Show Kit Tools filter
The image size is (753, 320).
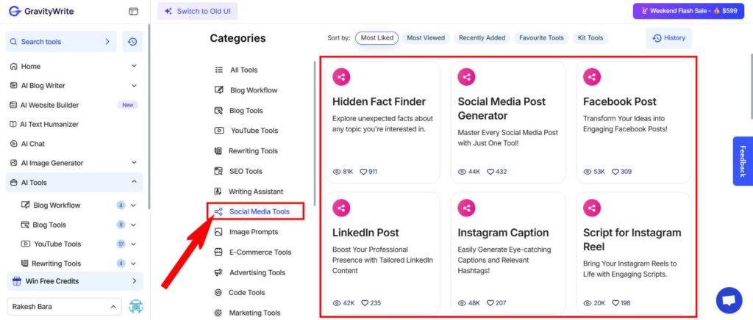590,38
